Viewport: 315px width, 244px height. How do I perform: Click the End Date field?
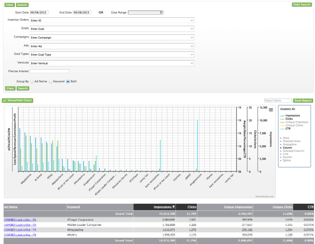click(82, 12)
